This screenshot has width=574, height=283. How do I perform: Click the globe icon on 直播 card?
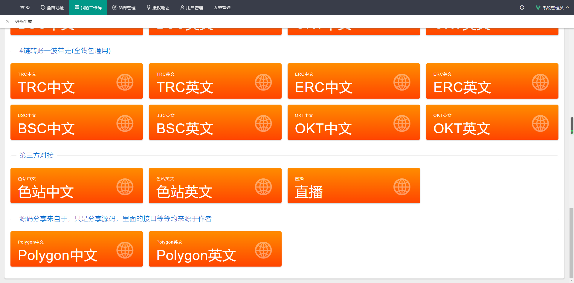click(x=402, y=187)
